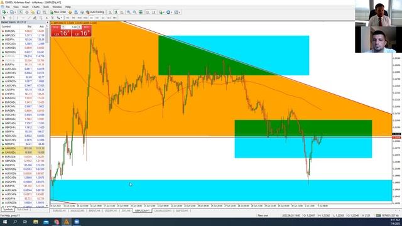Open the File menu
The width and height of the screenshot is (402, 226).
8,7
